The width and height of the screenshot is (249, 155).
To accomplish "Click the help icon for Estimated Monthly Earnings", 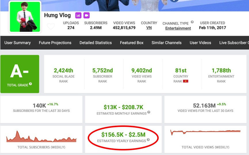I will (149, 113).
